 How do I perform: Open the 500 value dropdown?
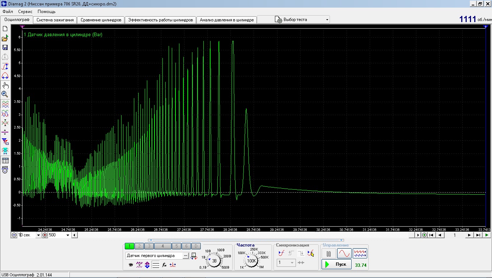click(x=68, y=235)
